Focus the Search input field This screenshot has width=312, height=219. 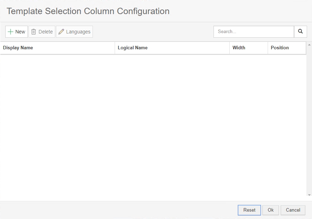(x=254, y=32)
